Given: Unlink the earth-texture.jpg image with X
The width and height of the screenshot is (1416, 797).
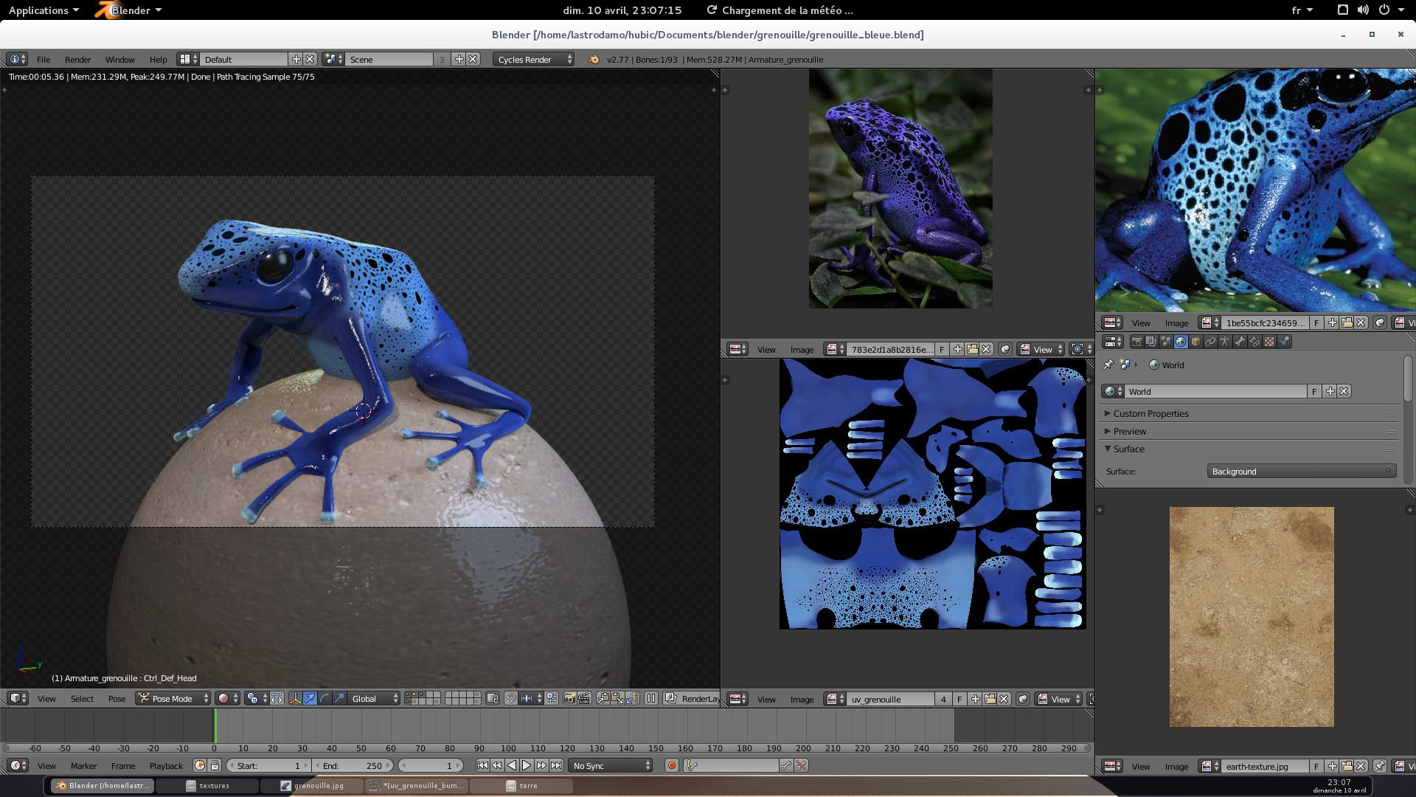Looking at the screenshot, I should click(x=1361, y=767).
